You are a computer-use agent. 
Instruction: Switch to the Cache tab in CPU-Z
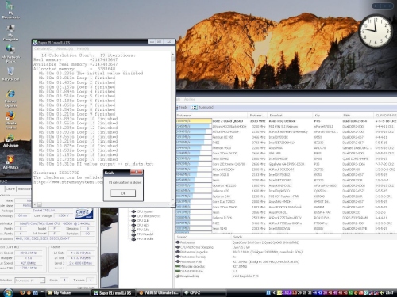(x=10, y=189)
